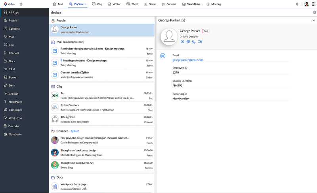Open Zylker Creators chat result
The height and width of the screenshot is (193, 317).
coord(102,107)
